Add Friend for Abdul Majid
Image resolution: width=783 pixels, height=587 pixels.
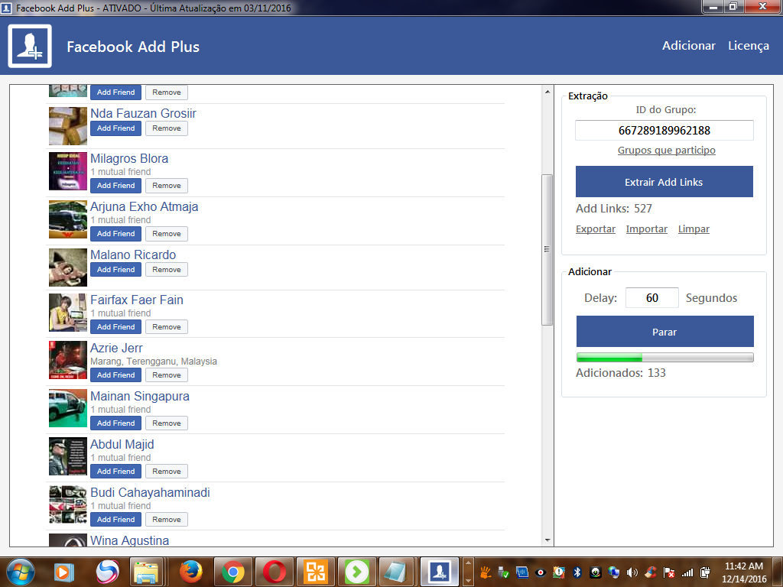pos(116,471)
